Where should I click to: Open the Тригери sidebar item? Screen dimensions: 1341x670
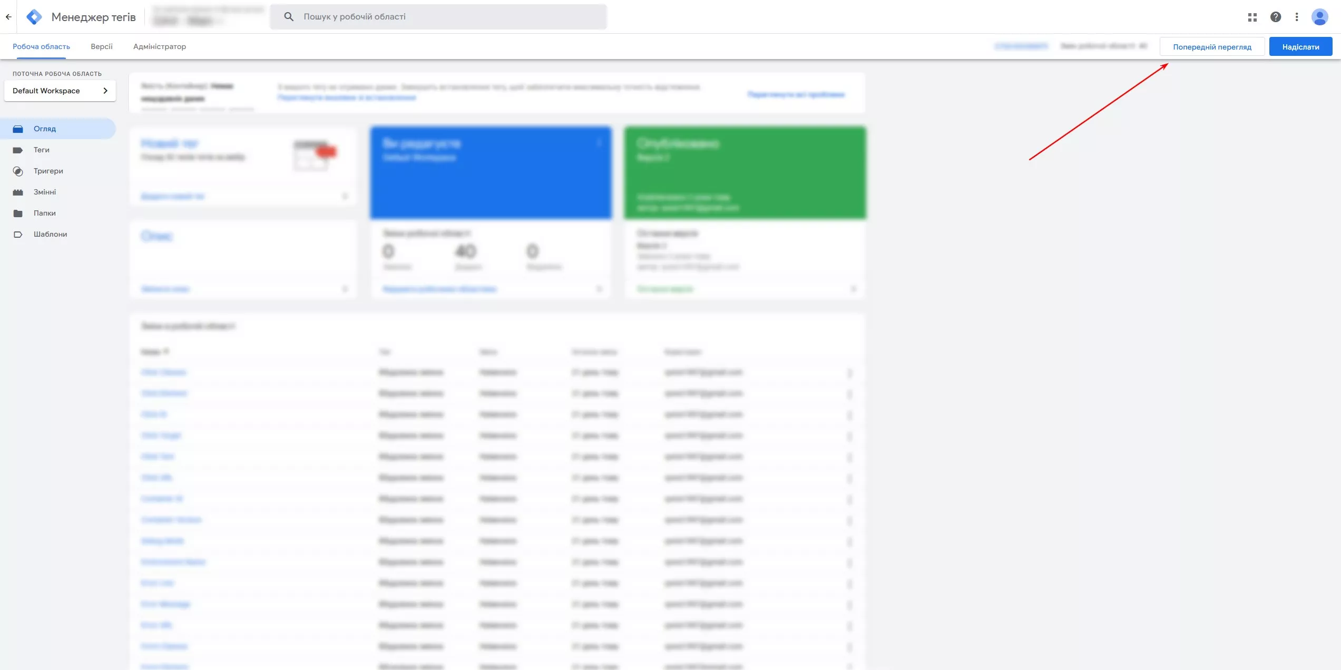point(58,171)
